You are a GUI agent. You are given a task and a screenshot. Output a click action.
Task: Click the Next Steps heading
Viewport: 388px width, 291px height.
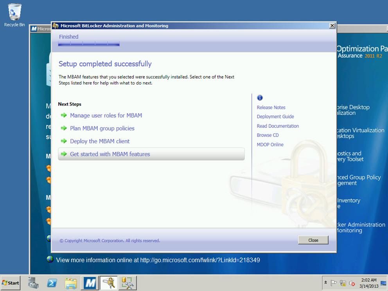[x=70, y=104]
